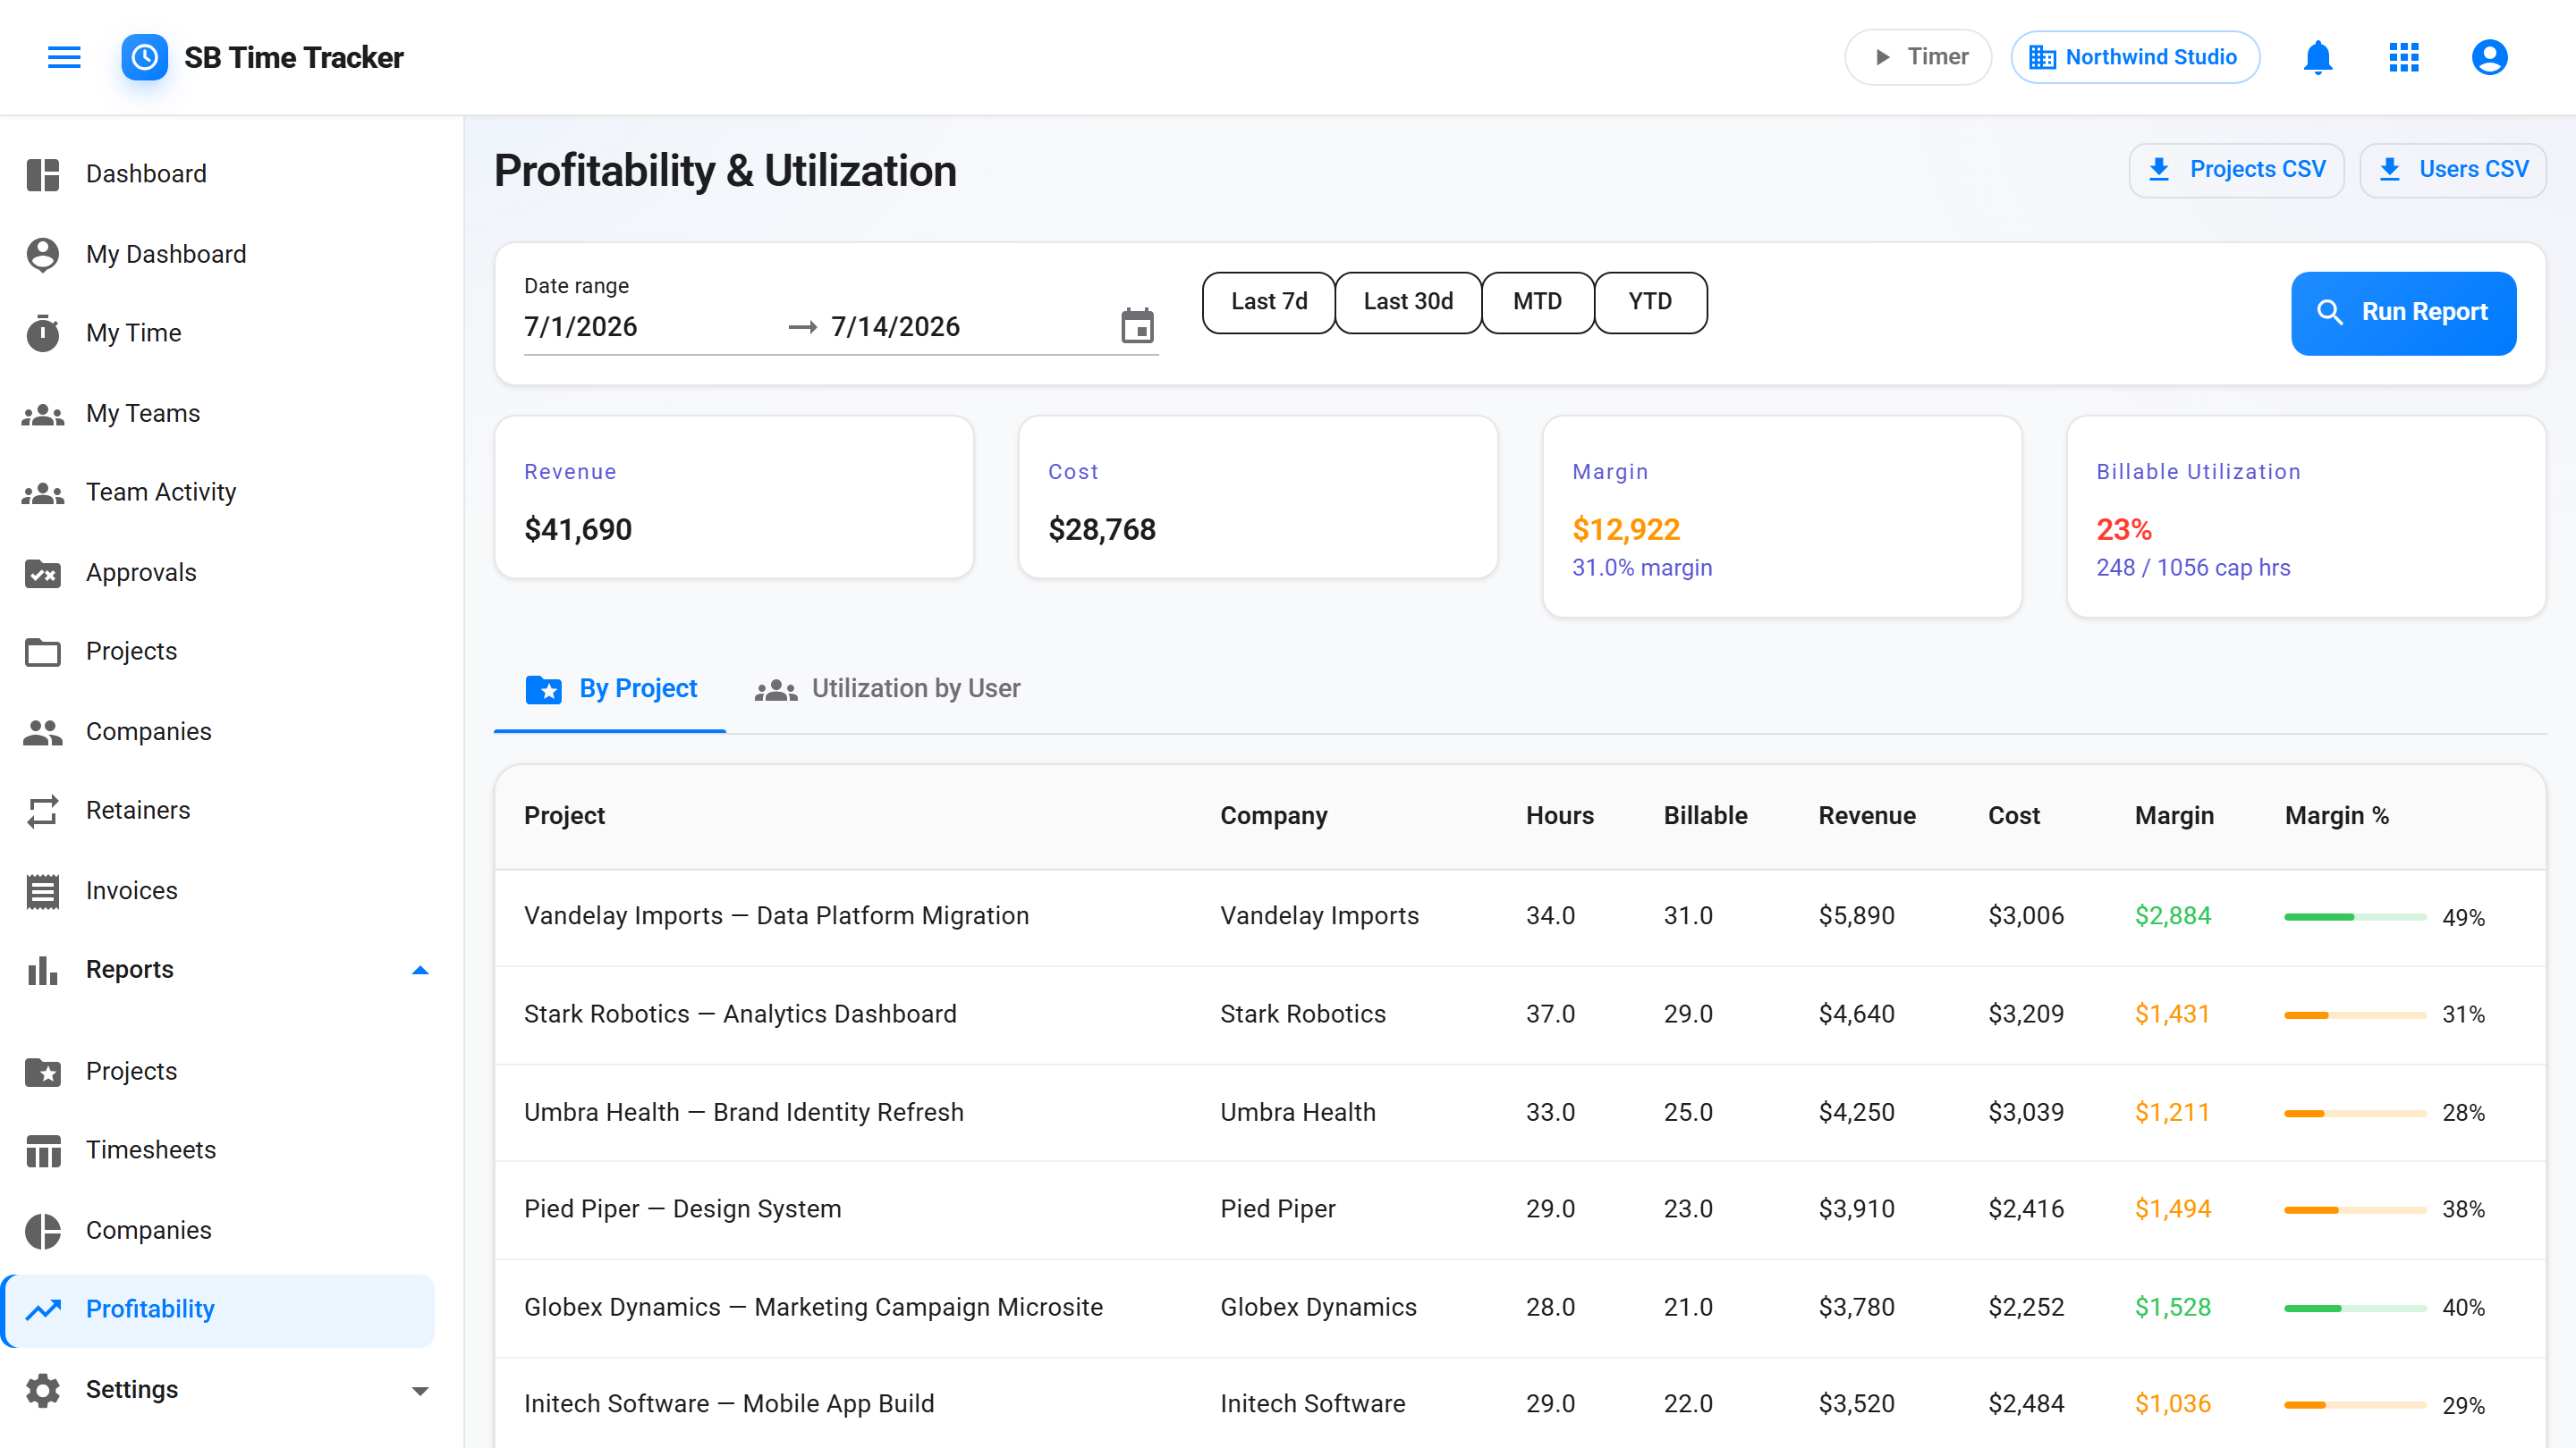Click the My Teams group icon
Image resolution: width=2576 pixels, height=1448 pixels.
coord(43,414)
